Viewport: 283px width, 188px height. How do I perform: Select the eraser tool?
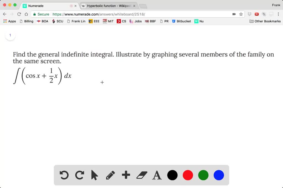[141, 175]
